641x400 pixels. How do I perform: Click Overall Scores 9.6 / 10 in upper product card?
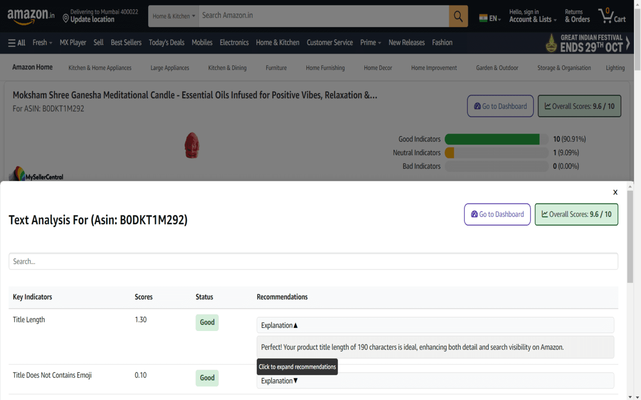tap(579, 106)
